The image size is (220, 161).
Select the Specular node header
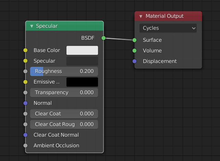[64, 26]
